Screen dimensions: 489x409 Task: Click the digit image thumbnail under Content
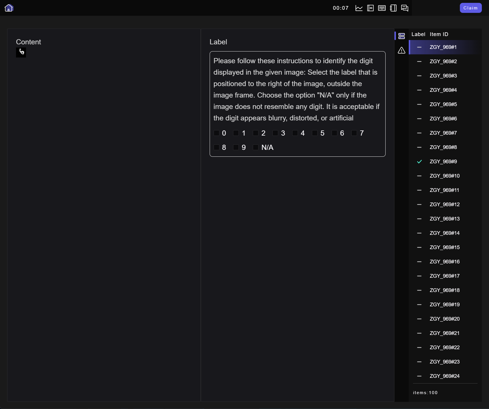click(x=21, y=52)
